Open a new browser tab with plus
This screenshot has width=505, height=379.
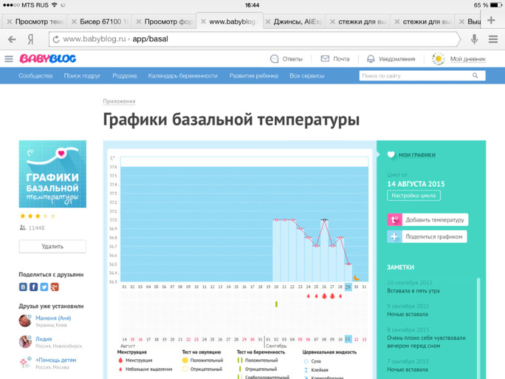coord(491,21)
